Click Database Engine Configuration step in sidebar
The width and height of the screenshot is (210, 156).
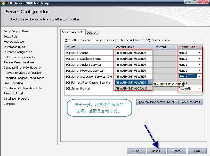23,68
